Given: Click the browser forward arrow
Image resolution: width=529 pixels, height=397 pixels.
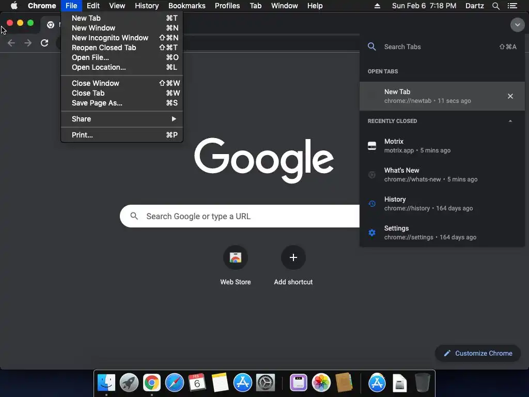Looking at the screenshot, I should pos(28,43).
